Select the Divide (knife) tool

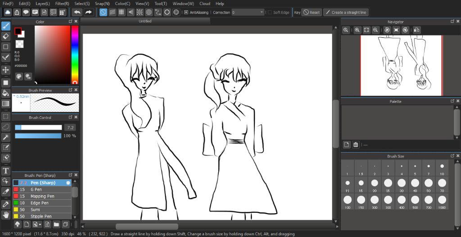click(5, 191)
